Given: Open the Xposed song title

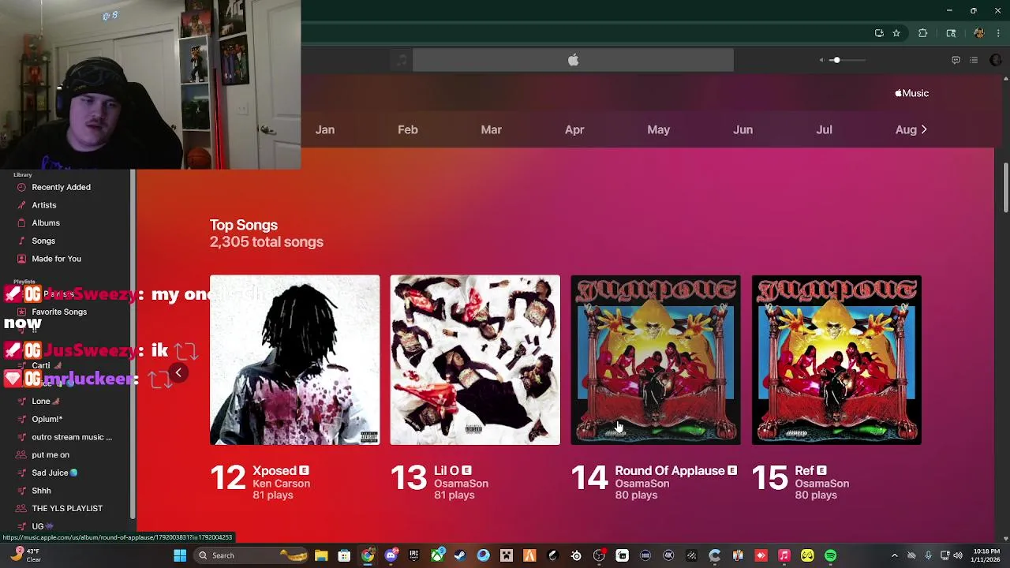Looking at the screenshot, I should click(275, 471).
